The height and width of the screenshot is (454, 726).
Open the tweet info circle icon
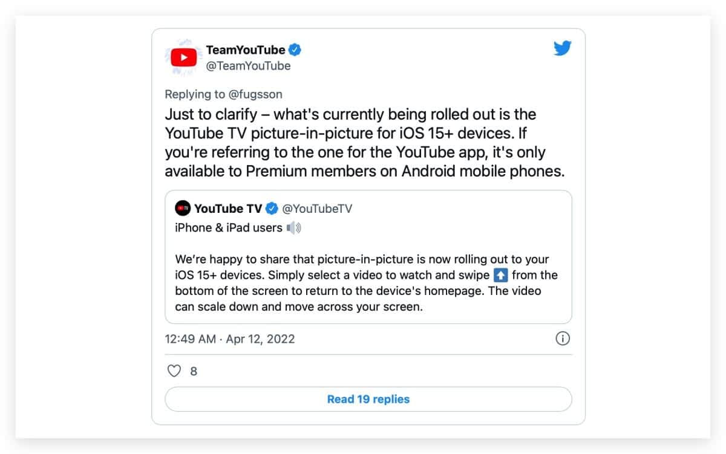[563, 339]
